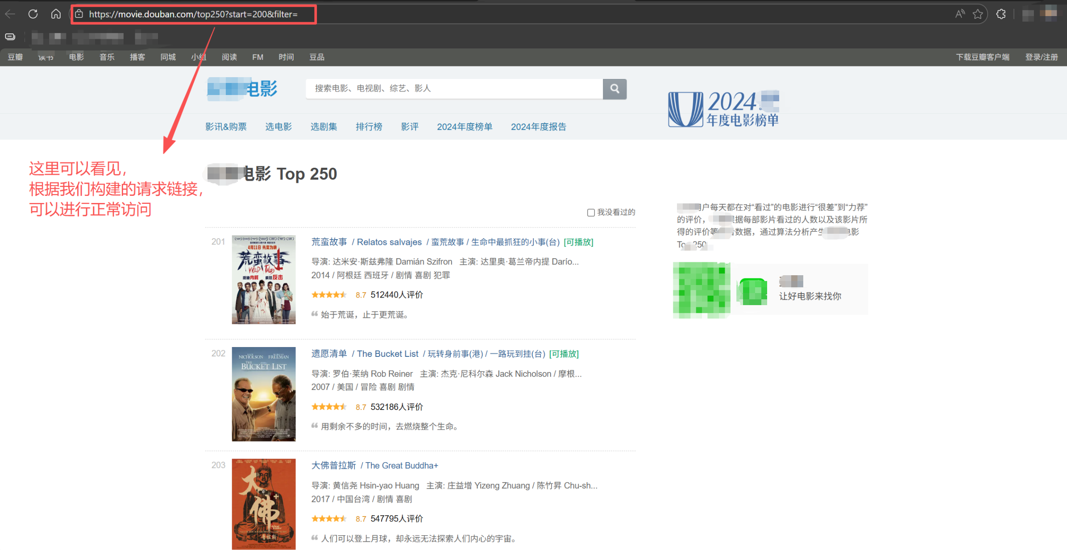The image size is (1067, 550).
Task: Open the 荒蛮故事 movie title link
Action: [x=329, y=242]
